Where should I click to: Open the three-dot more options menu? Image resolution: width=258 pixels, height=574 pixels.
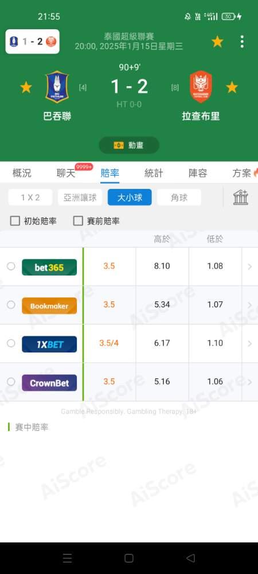[x=242, y=42]
